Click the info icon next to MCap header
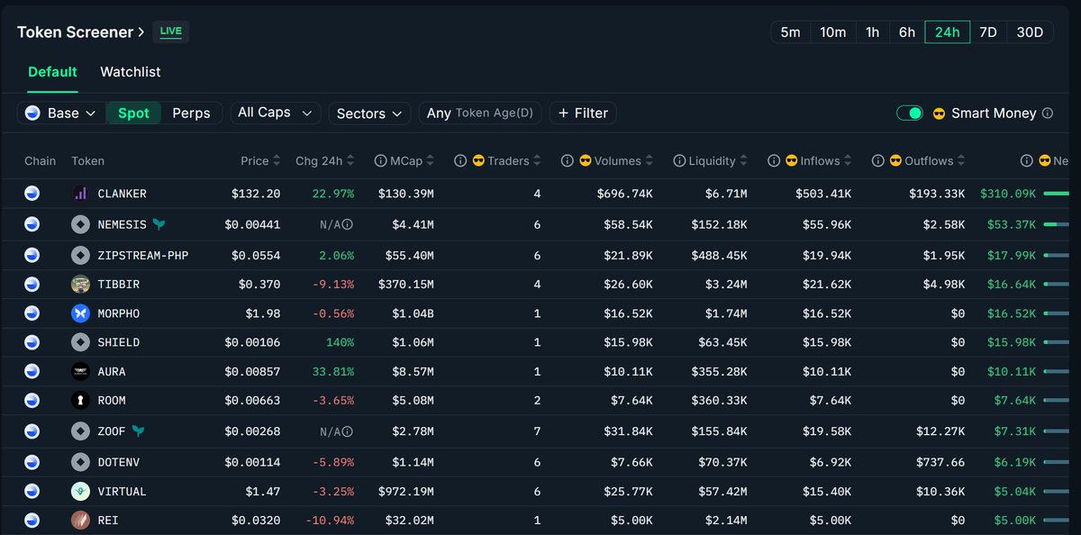The width and height of the screenshot is (1081, 535). [379, 161]
